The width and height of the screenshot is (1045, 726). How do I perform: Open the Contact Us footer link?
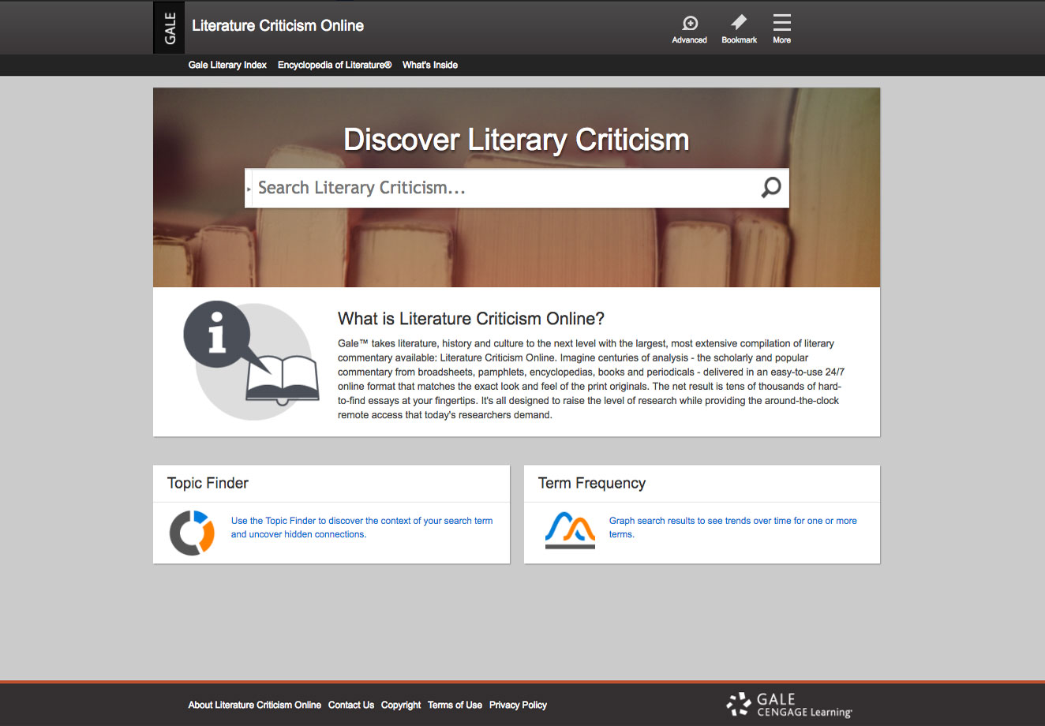click(351, 705)
